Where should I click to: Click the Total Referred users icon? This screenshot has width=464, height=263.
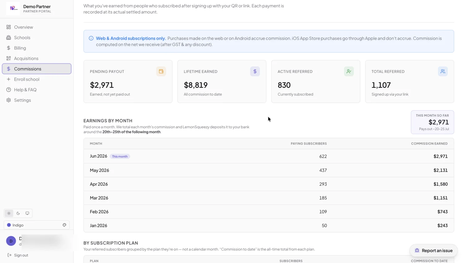(x=443, y=71)
